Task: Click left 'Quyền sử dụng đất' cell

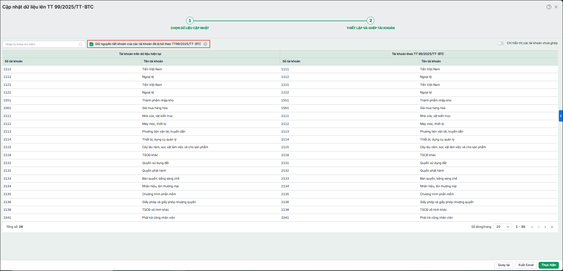Action: (155, 163)
